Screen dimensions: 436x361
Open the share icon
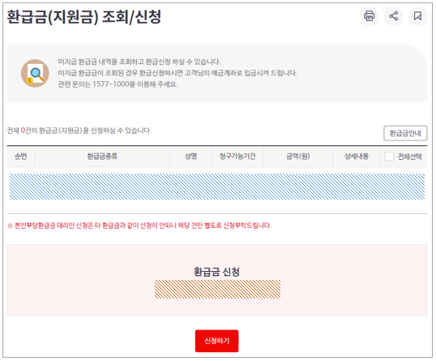click(394, 16)
